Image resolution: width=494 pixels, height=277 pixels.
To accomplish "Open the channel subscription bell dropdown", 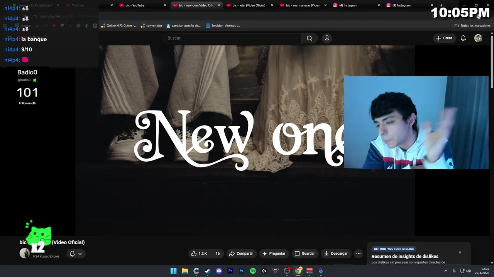I will pyautogui.click(x=76, y=254).
